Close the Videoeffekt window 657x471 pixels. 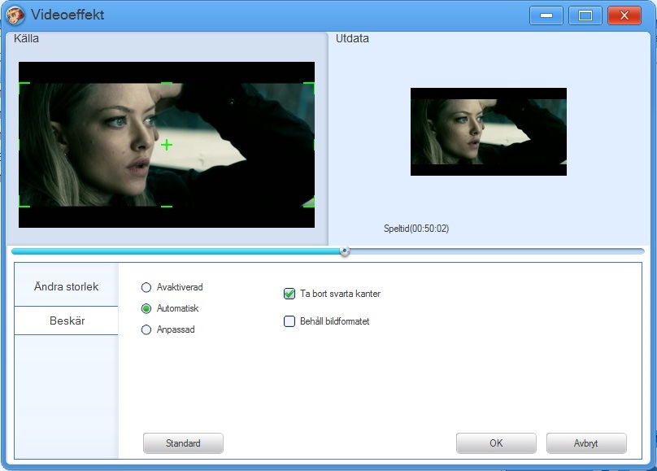(624, 15)
